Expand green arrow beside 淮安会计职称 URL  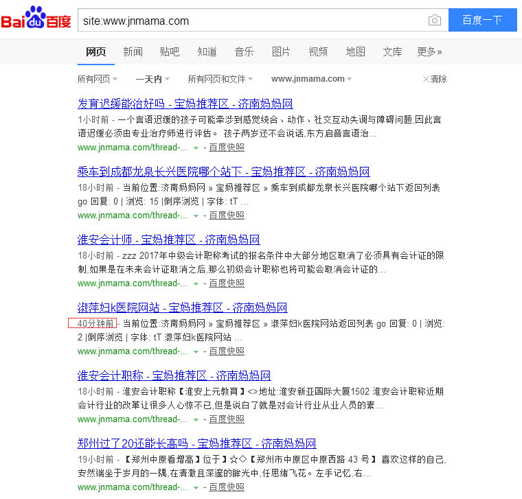coord(196,419)
